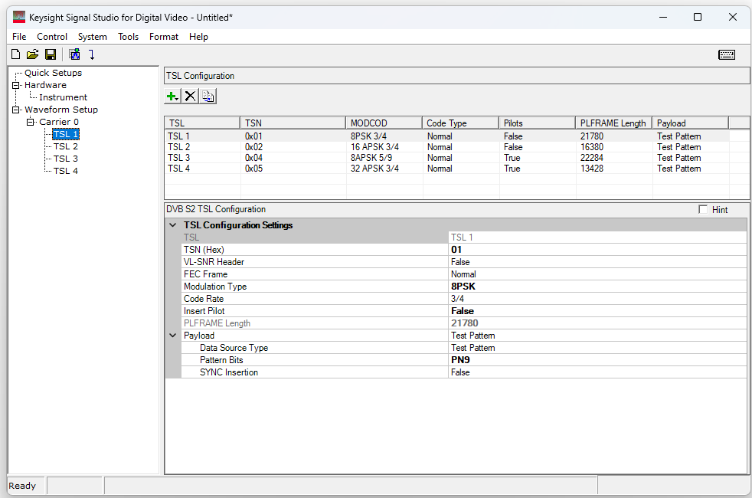Open the Format menu

(x=164, y=37)
